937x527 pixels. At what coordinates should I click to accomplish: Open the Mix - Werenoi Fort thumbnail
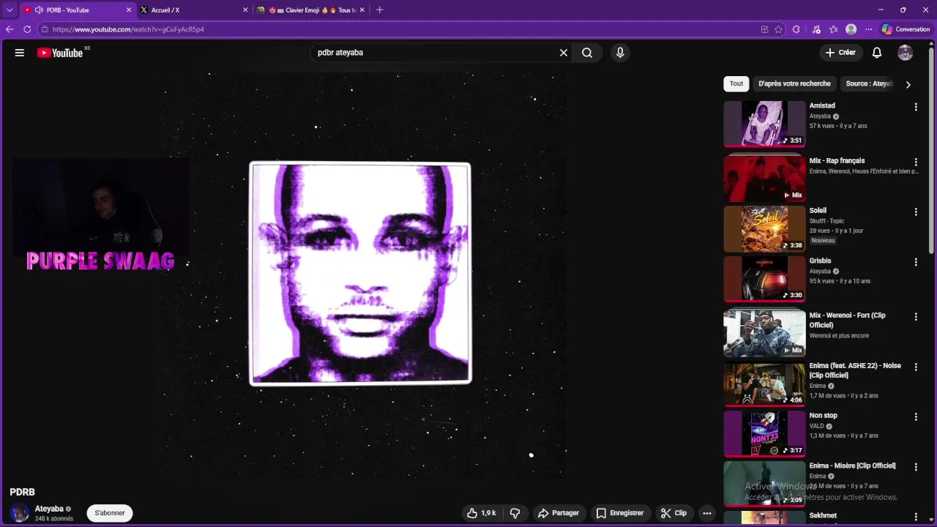764,334
